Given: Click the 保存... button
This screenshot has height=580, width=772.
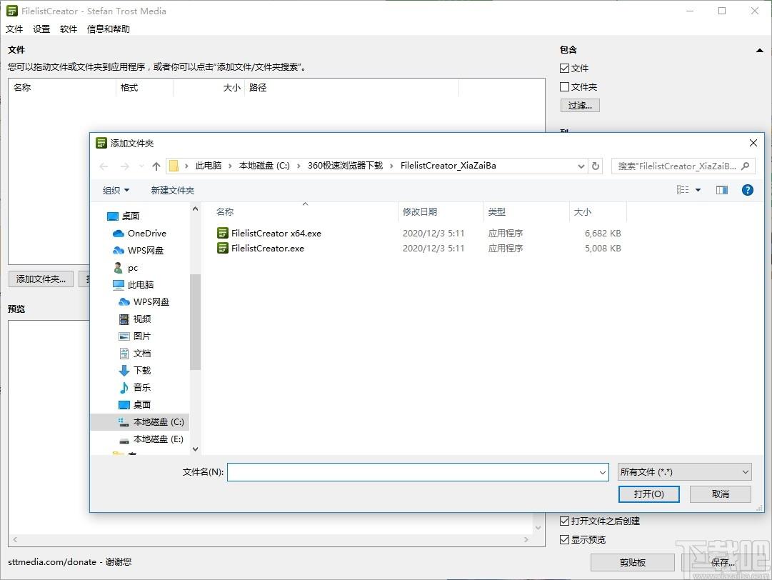Looking at the screenshot, I should pyautogui.click(x=723, y=562).
